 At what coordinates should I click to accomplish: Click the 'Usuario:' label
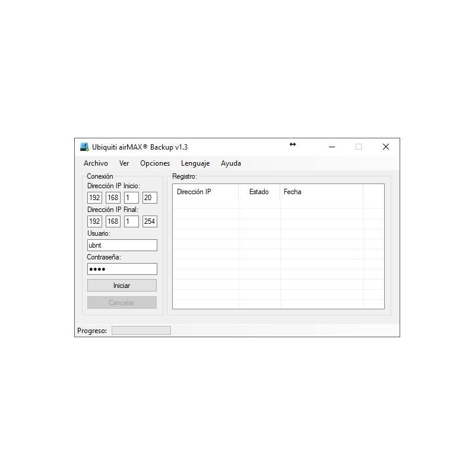pos(99,233)
